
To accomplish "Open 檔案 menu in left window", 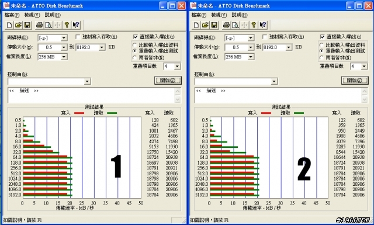I will point(12,15).
